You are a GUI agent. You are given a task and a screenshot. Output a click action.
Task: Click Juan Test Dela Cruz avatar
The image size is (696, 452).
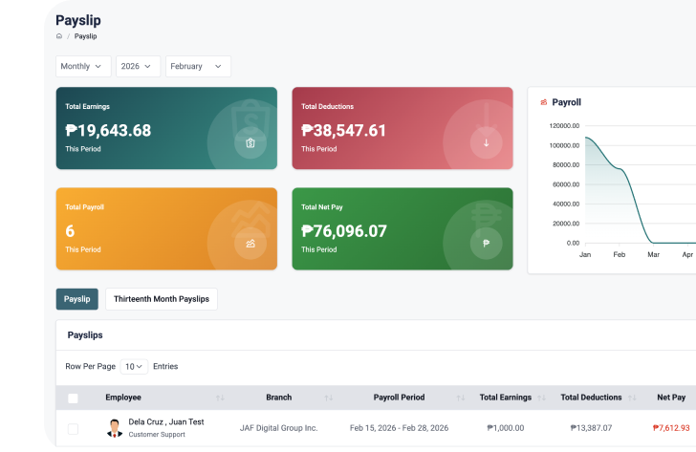pyautogui.click(x=115, y=428)
